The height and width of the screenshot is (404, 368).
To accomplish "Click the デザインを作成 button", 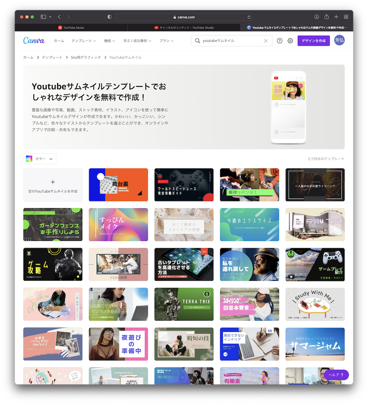I will coord(314,41).
